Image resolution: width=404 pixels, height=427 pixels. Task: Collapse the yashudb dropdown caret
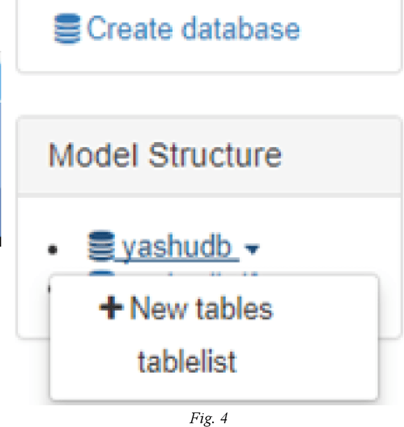[x=252, y=251]
